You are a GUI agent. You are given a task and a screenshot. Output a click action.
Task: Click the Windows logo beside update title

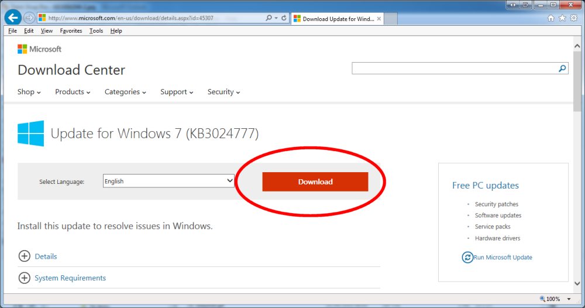(x=30, y=134)
